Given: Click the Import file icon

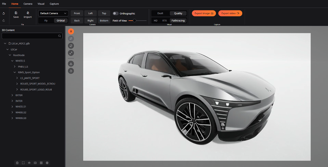Looking at the screenshot, I should tap(28, 13).
